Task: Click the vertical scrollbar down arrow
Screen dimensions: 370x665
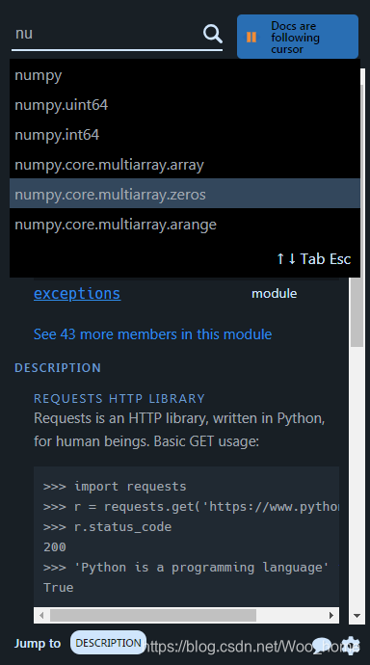Action: pyautogui.click(x=357, y=616)
